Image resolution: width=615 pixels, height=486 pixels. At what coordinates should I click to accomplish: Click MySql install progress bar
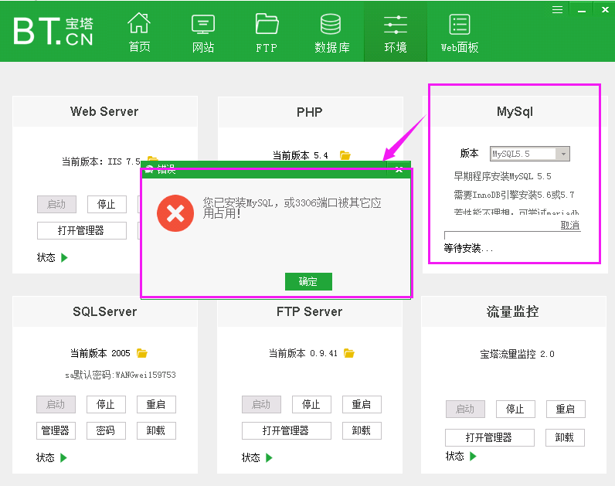[512, 236]
